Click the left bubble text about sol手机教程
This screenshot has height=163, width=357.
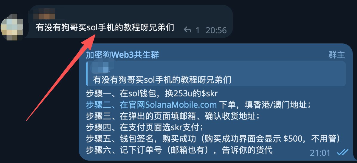pyautogui.click(x=105, y=28)
